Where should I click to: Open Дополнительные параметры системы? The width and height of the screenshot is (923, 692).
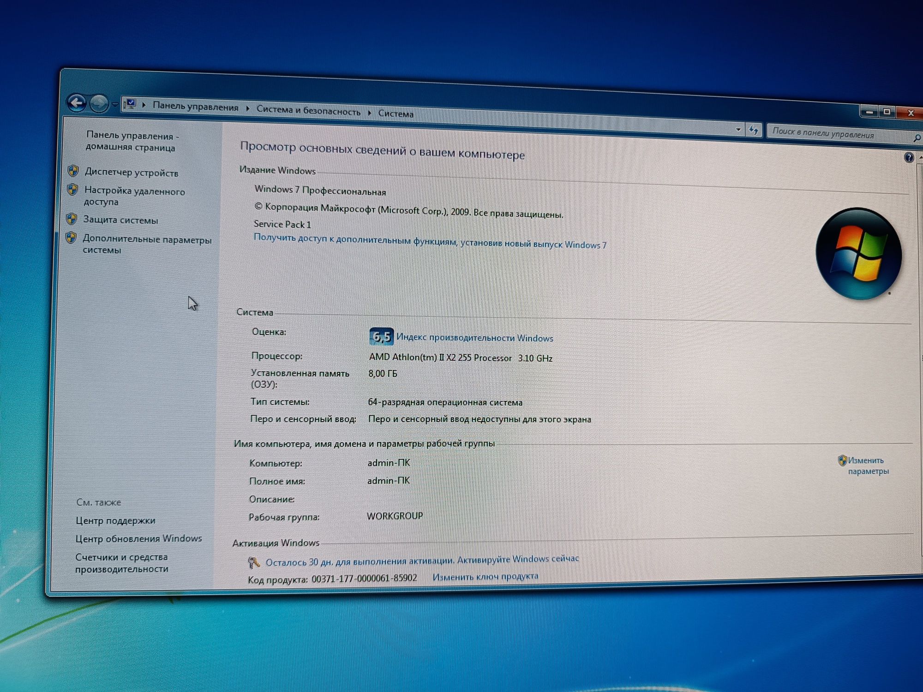[x=147, y=245]
